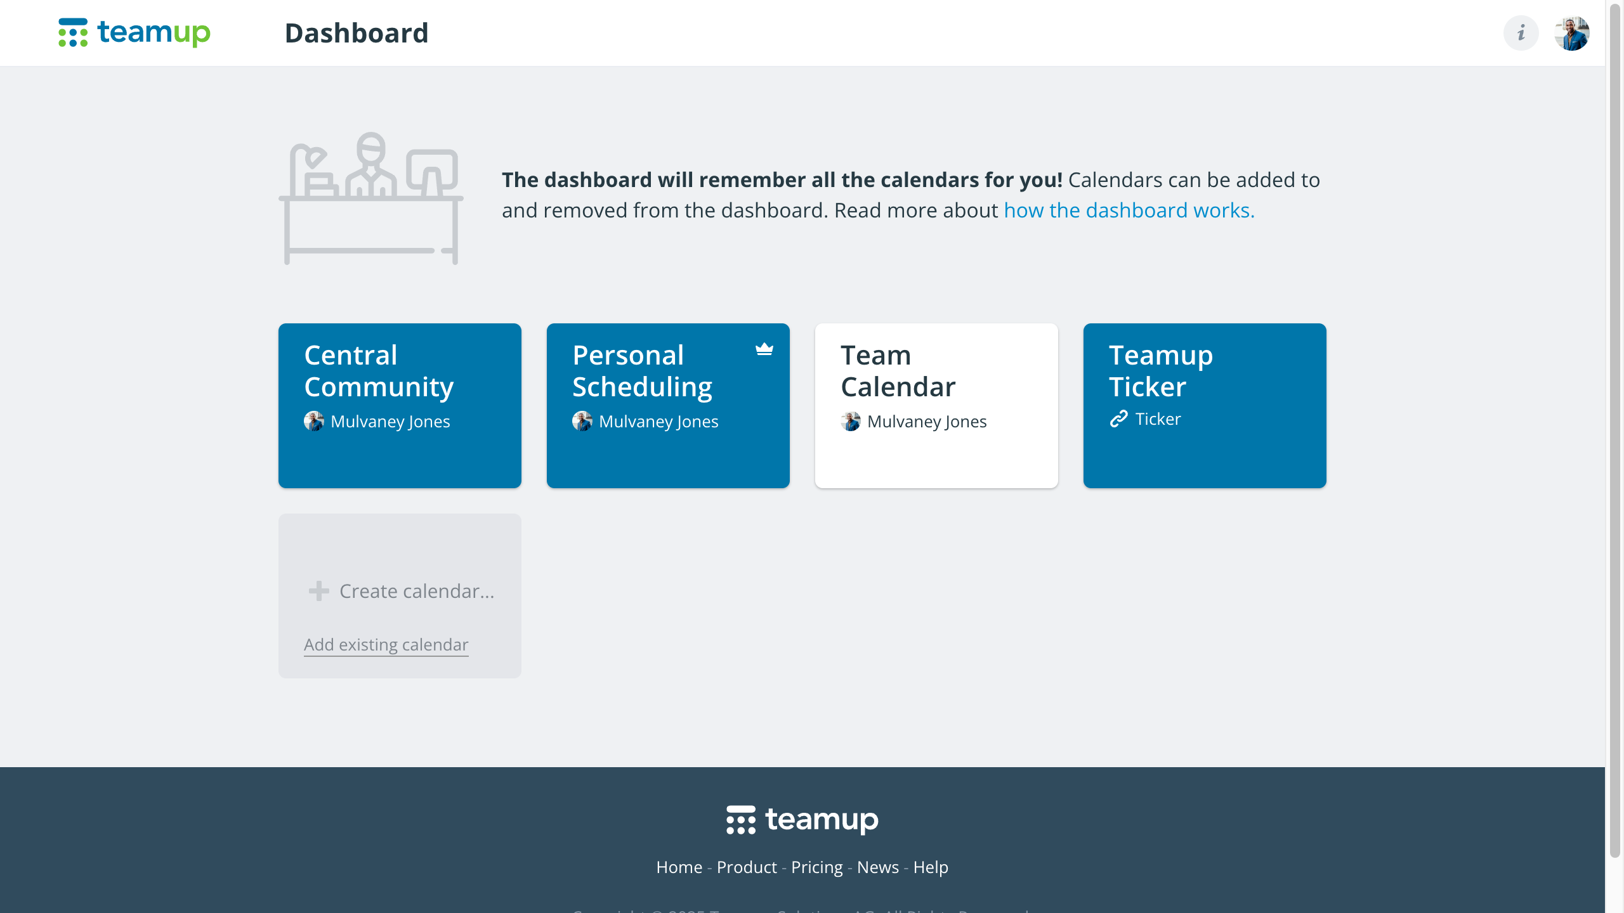Viewport: 1624px width, 913px height.
Task: Click Mulvaney Jones avatar on Central Community
Action: coord(314,421)
